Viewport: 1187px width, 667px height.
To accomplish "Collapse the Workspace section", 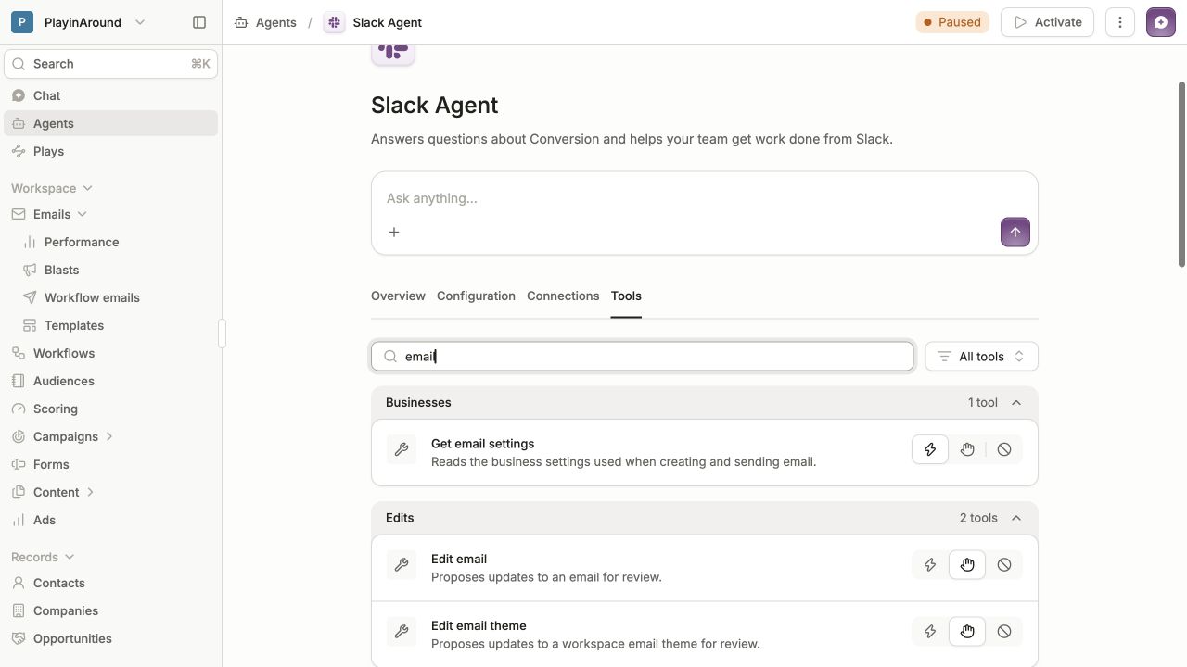I will pos(52,188).
